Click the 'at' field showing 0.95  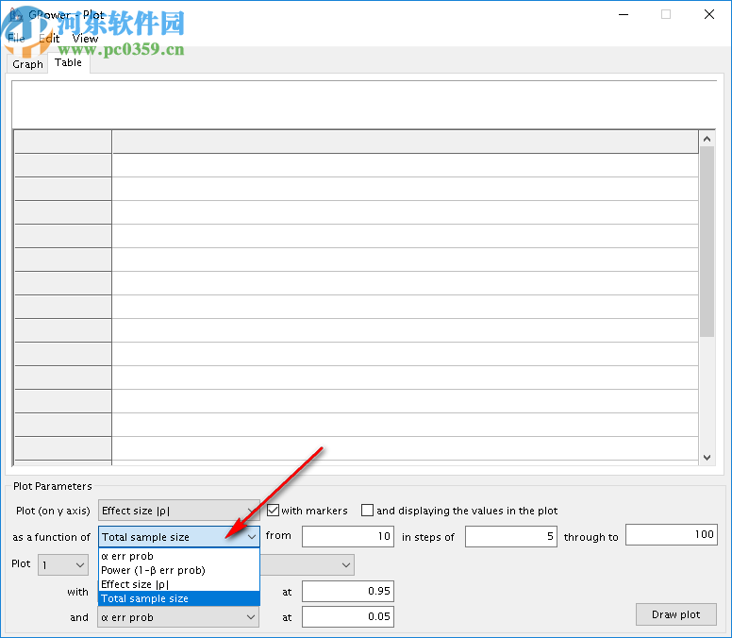click(x=348, y=592)
